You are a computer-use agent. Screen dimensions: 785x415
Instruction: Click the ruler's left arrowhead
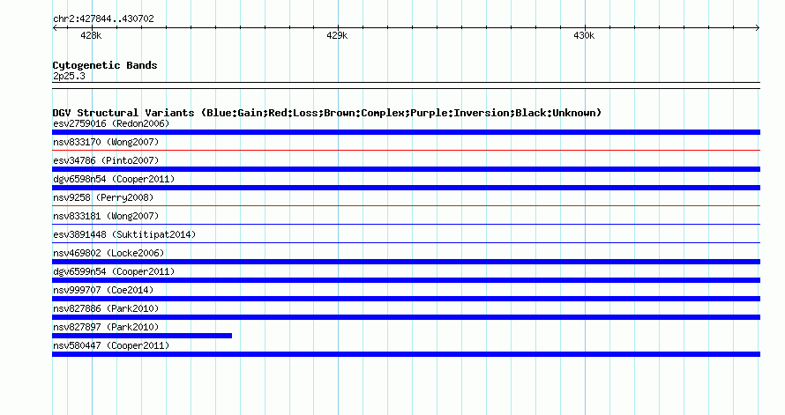coord(55,28)
